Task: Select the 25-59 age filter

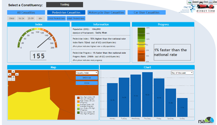Action: [31, 18]
